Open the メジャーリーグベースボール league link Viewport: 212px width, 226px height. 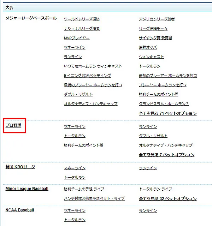[31, 18]
